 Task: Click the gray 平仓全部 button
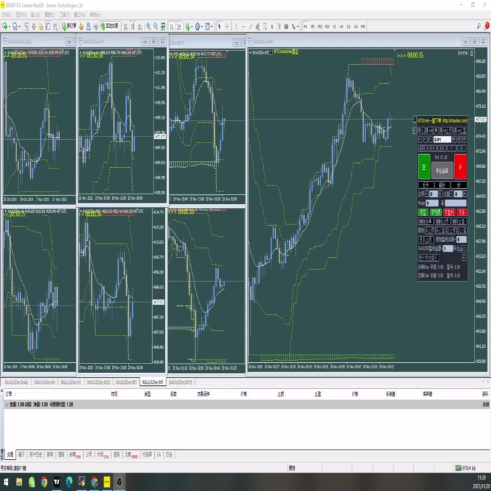coord(443,170)
